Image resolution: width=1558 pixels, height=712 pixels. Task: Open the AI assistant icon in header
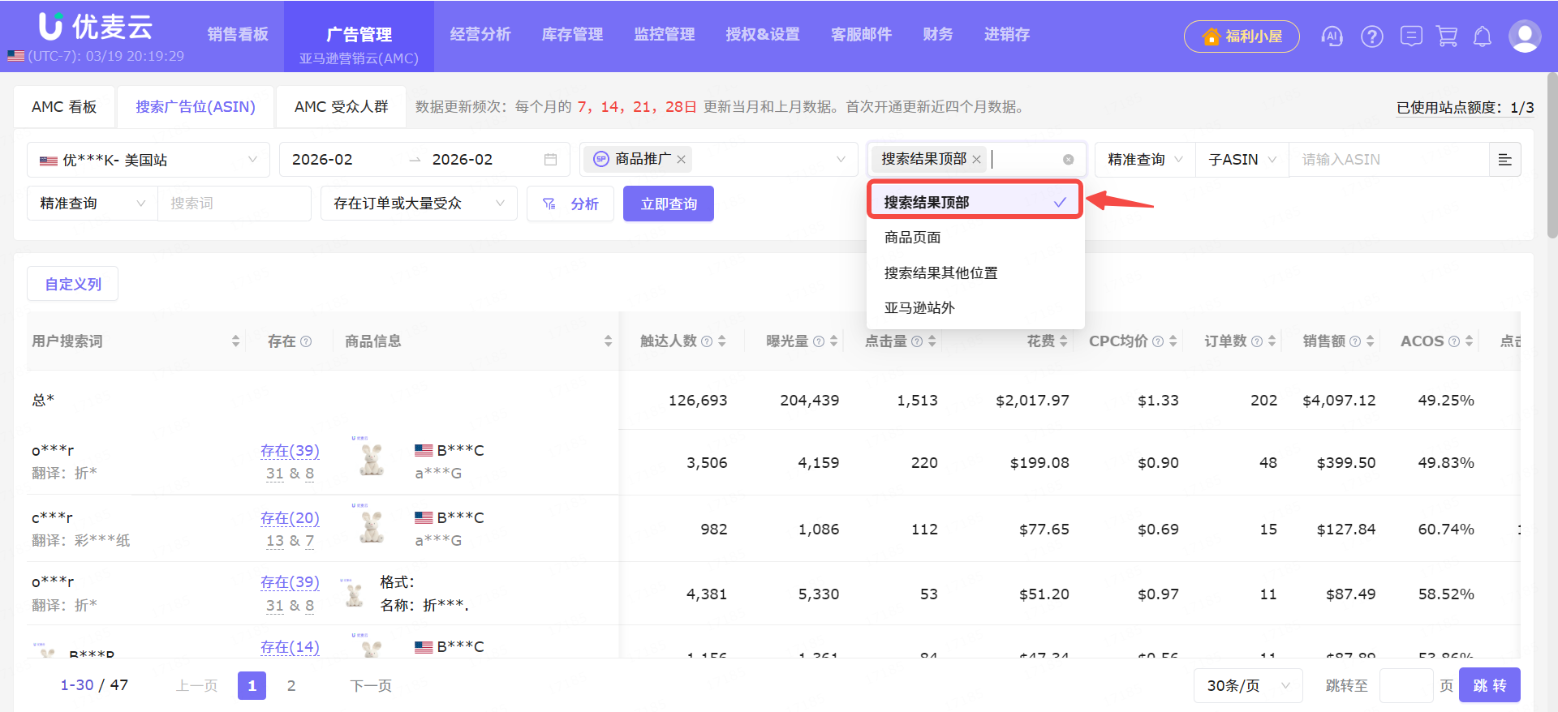[x=1332, y=36]
